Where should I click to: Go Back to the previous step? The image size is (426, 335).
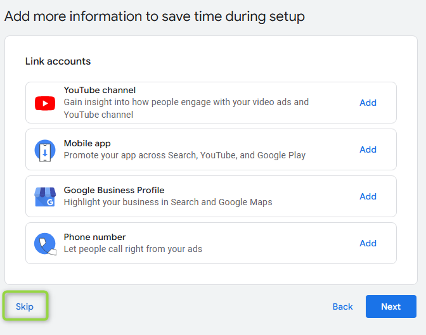(342, 307)
